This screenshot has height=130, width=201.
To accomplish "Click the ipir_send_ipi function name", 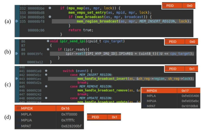I will pos(73,41).
